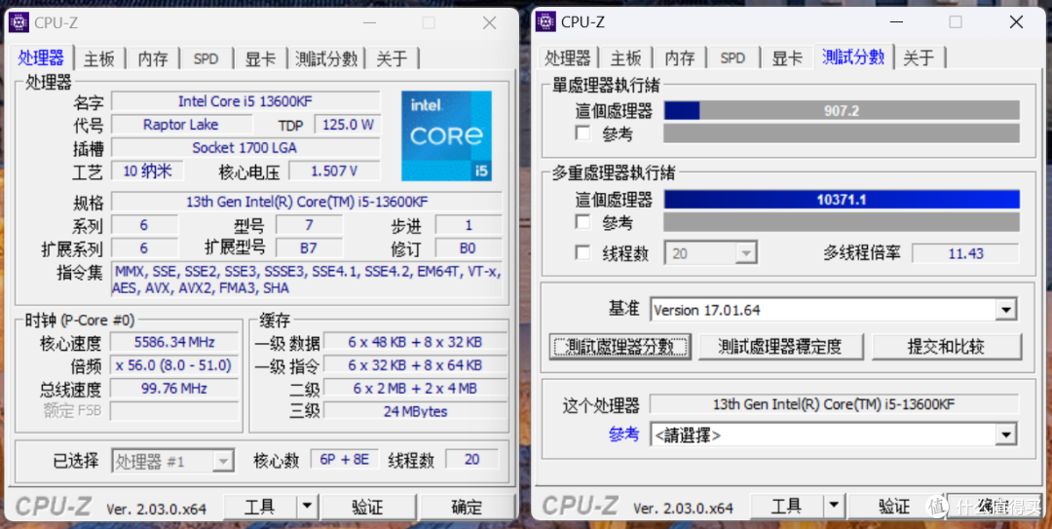Screen dimensions: 1052x529
Task: Click the 扩展型号 value B7
Action: [x=309, y=247]
